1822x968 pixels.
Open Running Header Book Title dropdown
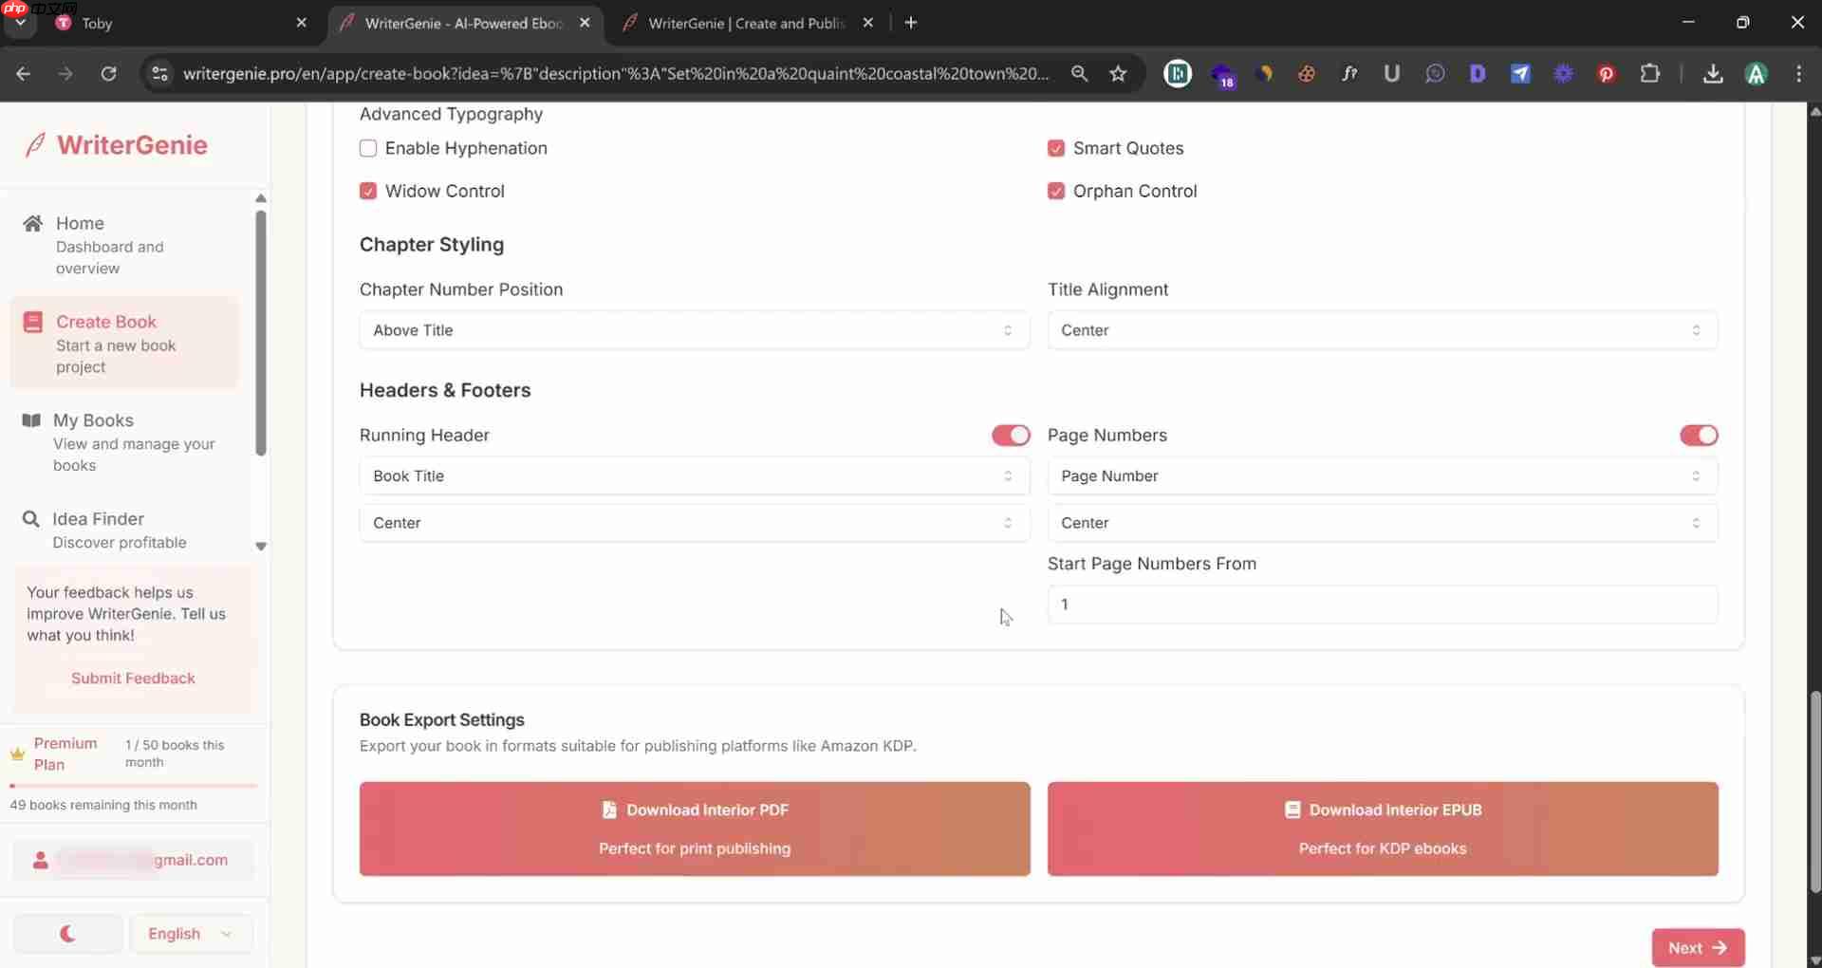pyautogui.click(x=695, y=475)
